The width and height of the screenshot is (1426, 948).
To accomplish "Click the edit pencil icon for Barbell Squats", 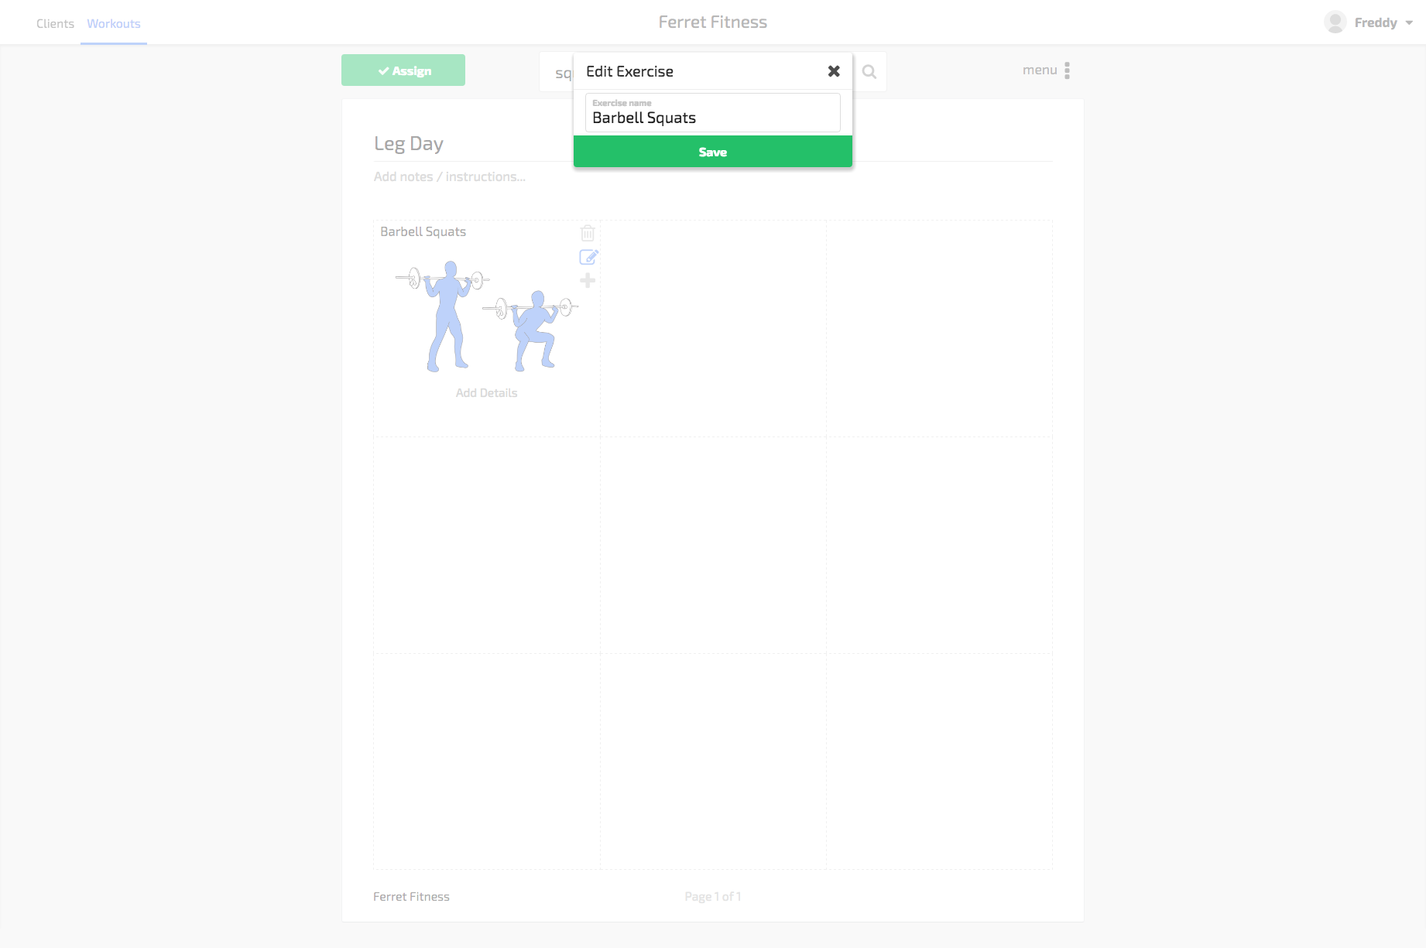I will pyautogui.click(x=588, y=257).
